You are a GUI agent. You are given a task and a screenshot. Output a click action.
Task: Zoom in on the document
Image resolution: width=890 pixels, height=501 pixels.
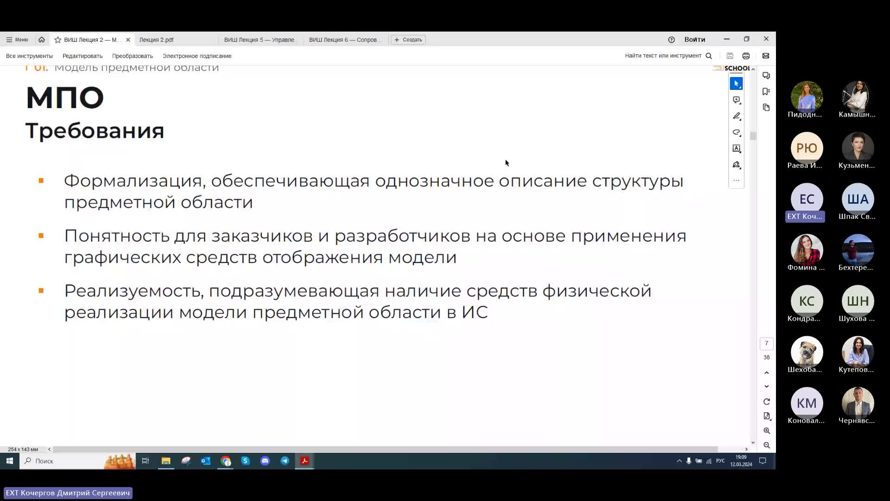tap(767, 430)
